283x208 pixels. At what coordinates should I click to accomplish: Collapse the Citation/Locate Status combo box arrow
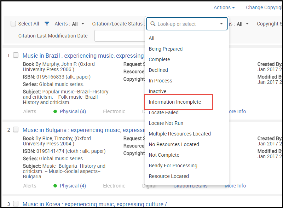(221, 24)
